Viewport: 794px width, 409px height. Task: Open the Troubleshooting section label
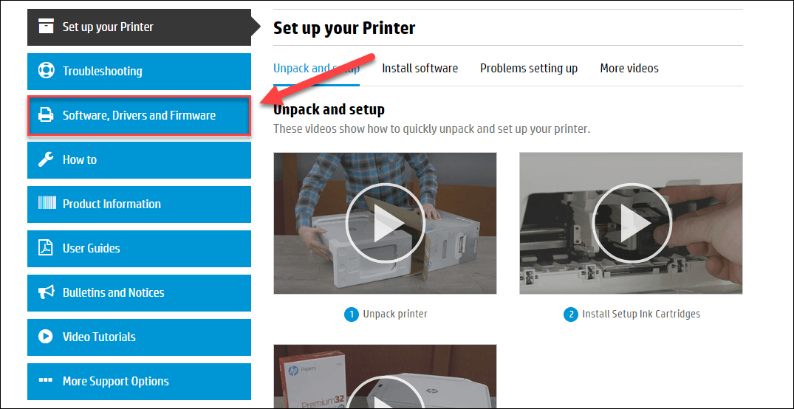(102, 71)
